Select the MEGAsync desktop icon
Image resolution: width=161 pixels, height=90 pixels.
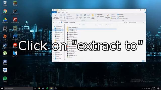(15, 45)
